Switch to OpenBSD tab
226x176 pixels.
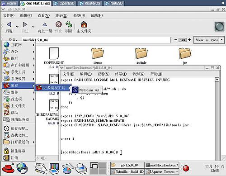tap(65, 3)
